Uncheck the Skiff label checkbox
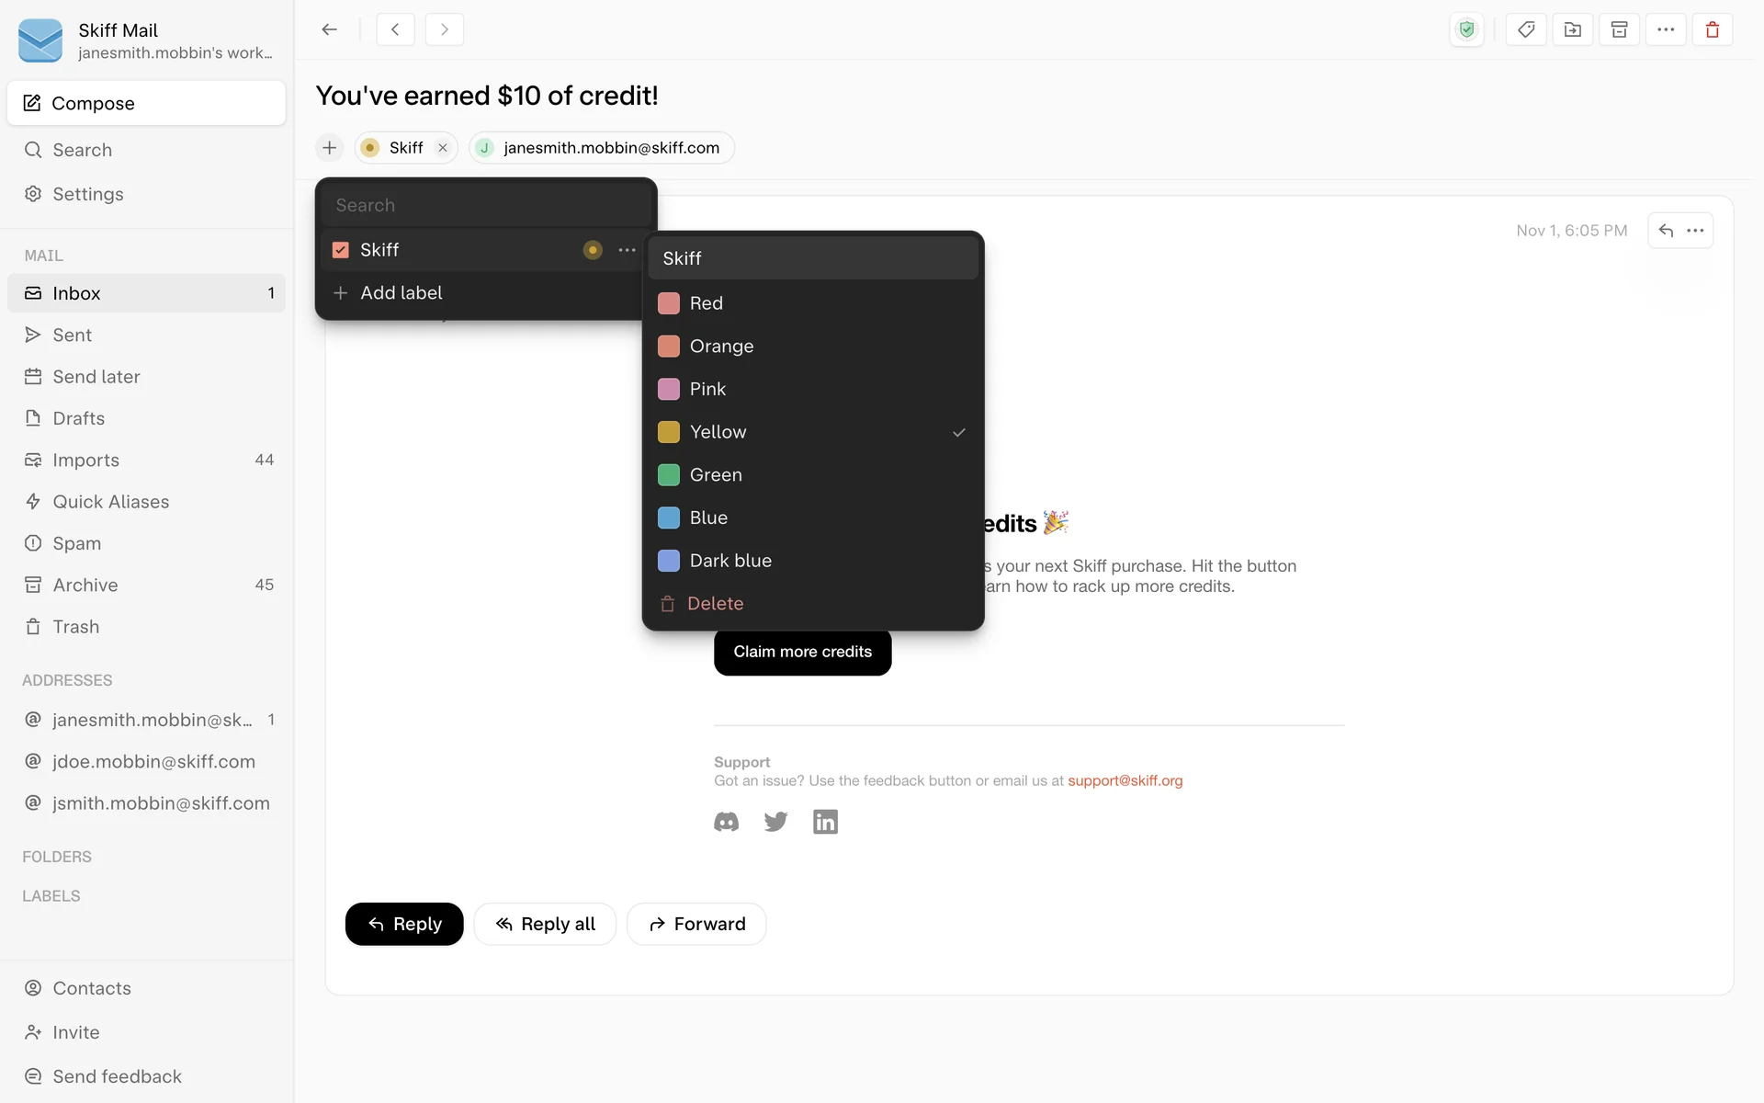 341,250
